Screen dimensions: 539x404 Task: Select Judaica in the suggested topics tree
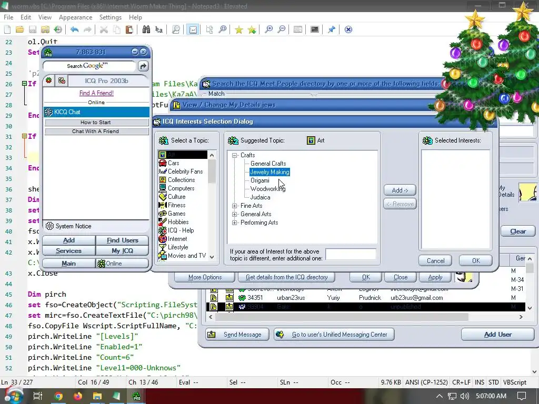pyautogui.click(x=260, y=197)
